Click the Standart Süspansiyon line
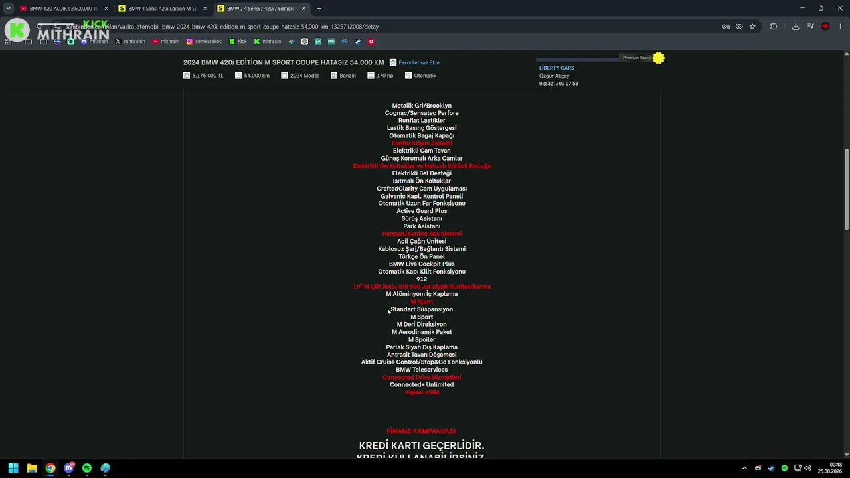The image size is (850, 478). (x=422, y=309)
